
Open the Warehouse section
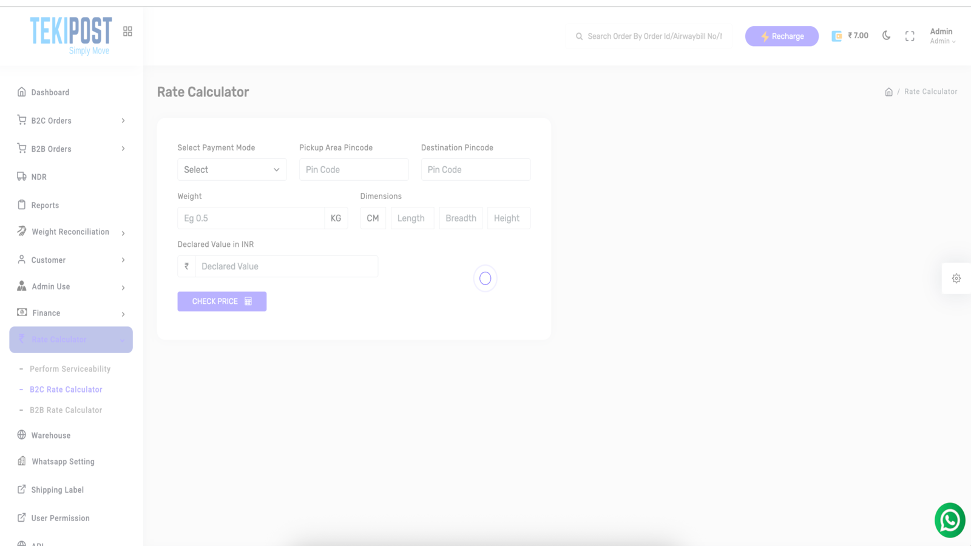click(50, 435)
